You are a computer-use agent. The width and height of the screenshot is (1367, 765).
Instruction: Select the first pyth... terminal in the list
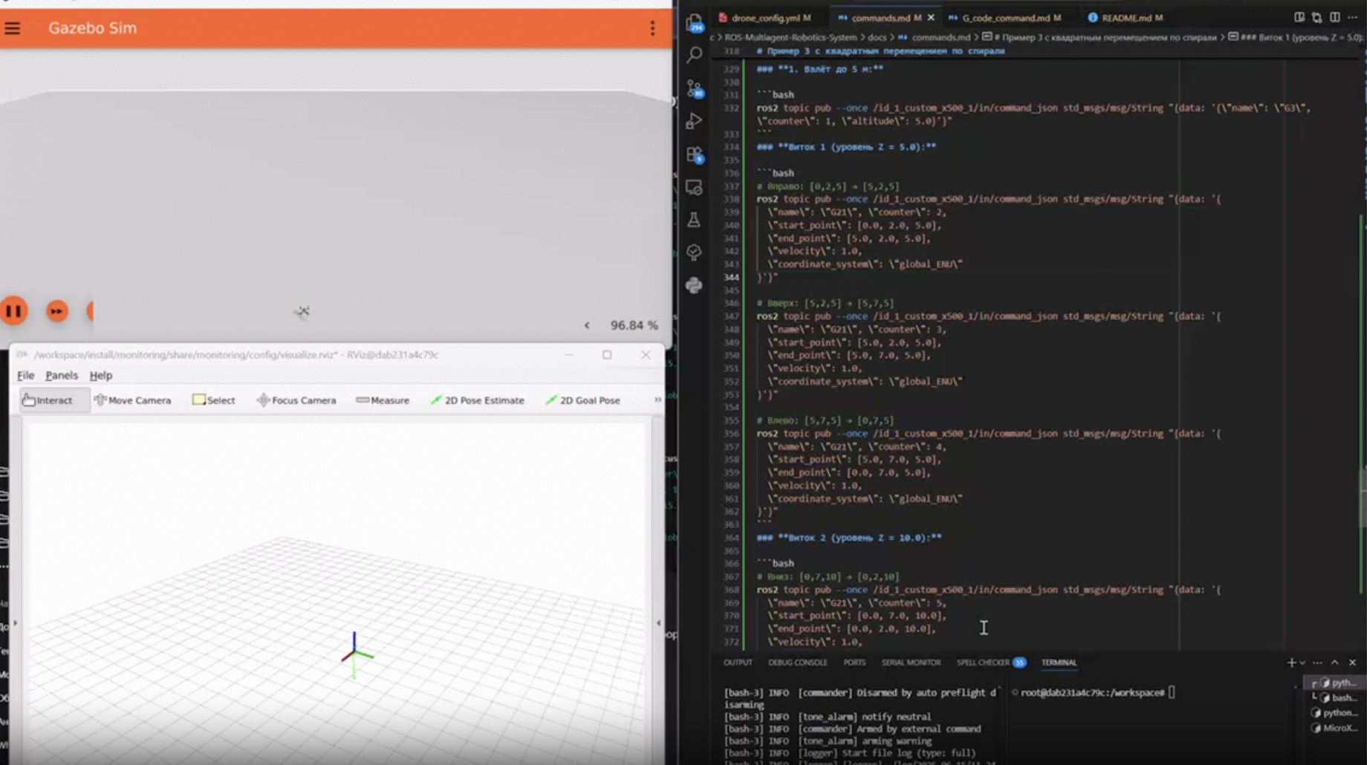[1337, 683]
